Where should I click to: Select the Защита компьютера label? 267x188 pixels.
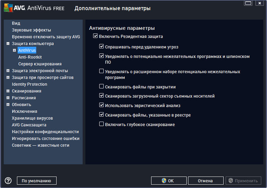coord(33,43)
